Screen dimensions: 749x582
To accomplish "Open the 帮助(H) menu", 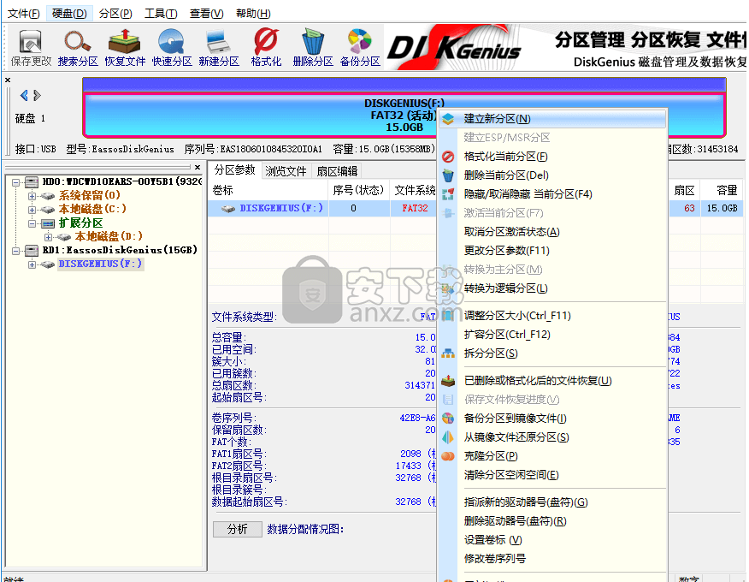I will (253, 14).
